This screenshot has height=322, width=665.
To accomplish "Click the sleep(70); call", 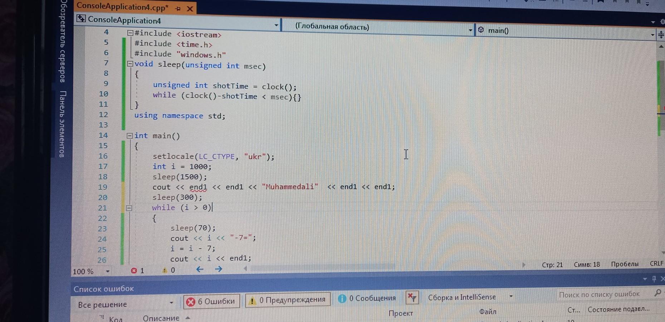I will [x=193, y=228].
